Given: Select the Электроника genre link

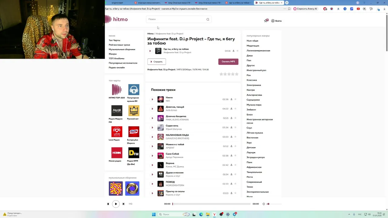Looking at the screenshot, I should coord(254,85).
